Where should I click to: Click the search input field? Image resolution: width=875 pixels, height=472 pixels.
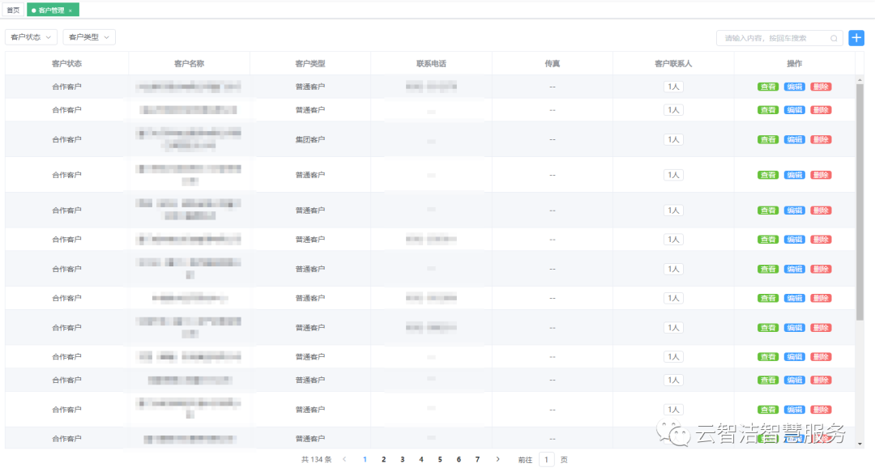click(774, 38)
